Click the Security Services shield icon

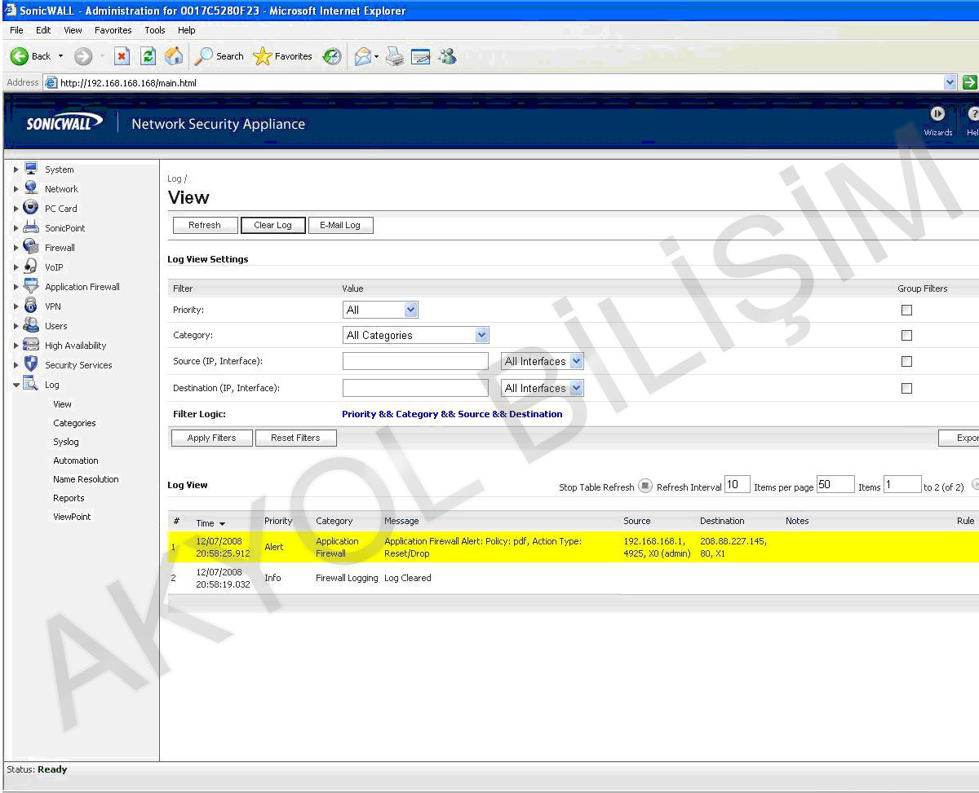[31, 364]
